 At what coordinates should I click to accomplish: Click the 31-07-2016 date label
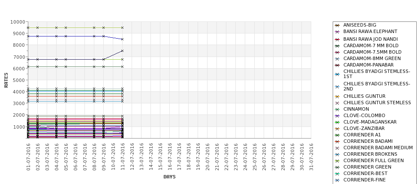[x=311, y=157]
